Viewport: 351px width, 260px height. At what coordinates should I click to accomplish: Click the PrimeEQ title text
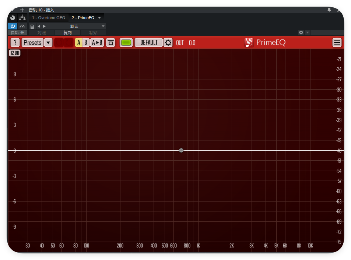pyautogui.click(x=271, y=42)
